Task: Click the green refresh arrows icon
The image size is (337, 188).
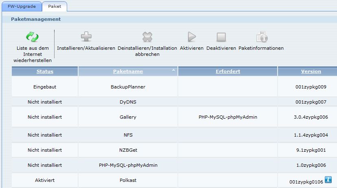Action: point(32,37)
